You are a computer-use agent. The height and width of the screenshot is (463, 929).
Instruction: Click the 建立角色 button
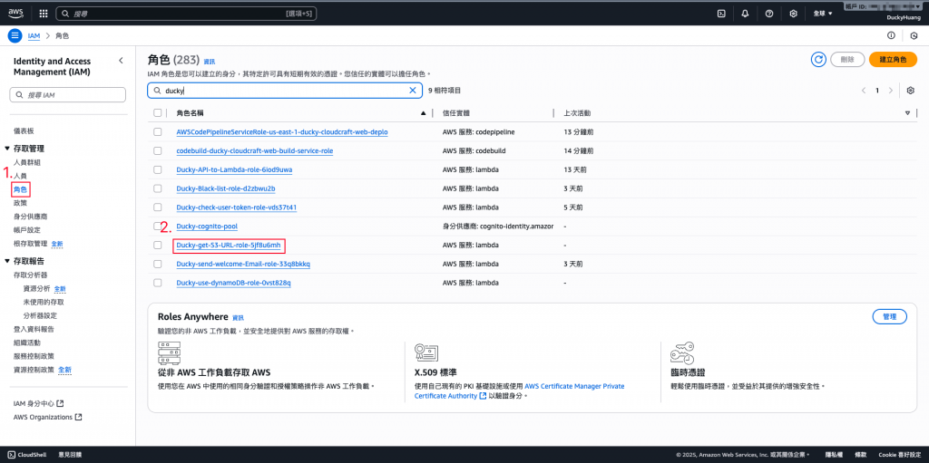pos(893,59)
